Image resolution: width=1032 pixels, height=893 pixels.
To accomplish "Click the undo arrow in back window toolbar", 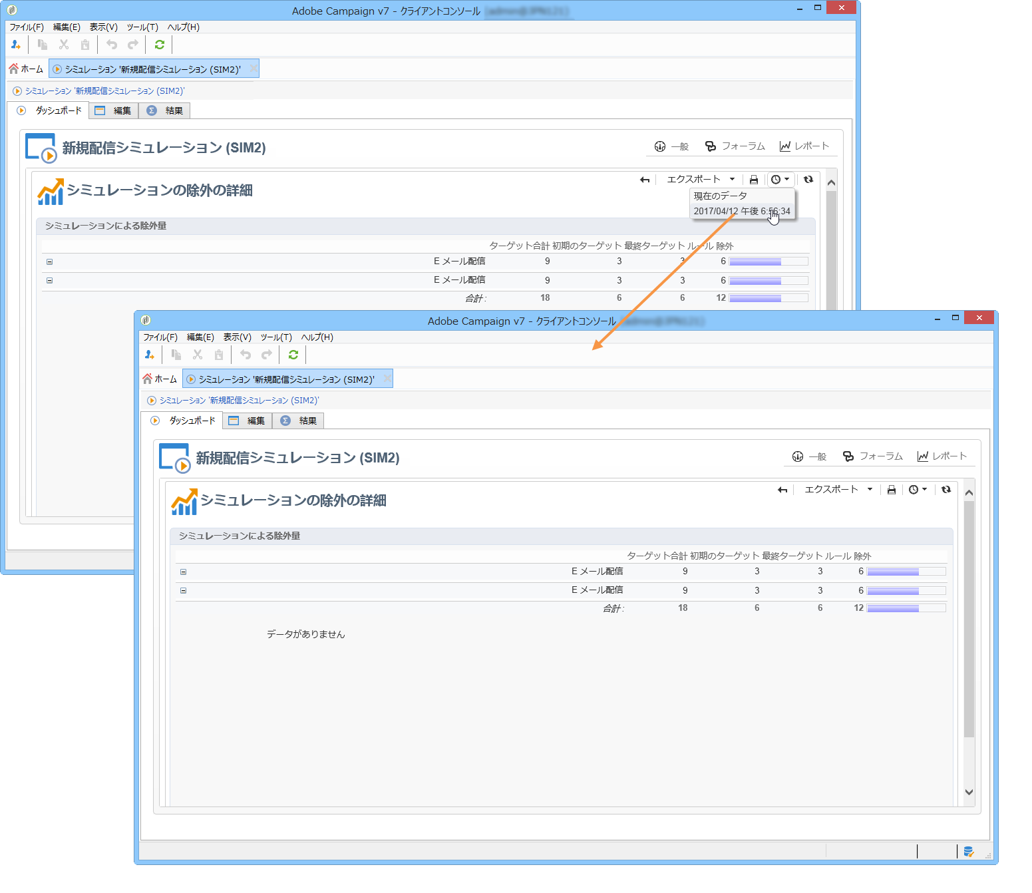I will coord(112,45).
